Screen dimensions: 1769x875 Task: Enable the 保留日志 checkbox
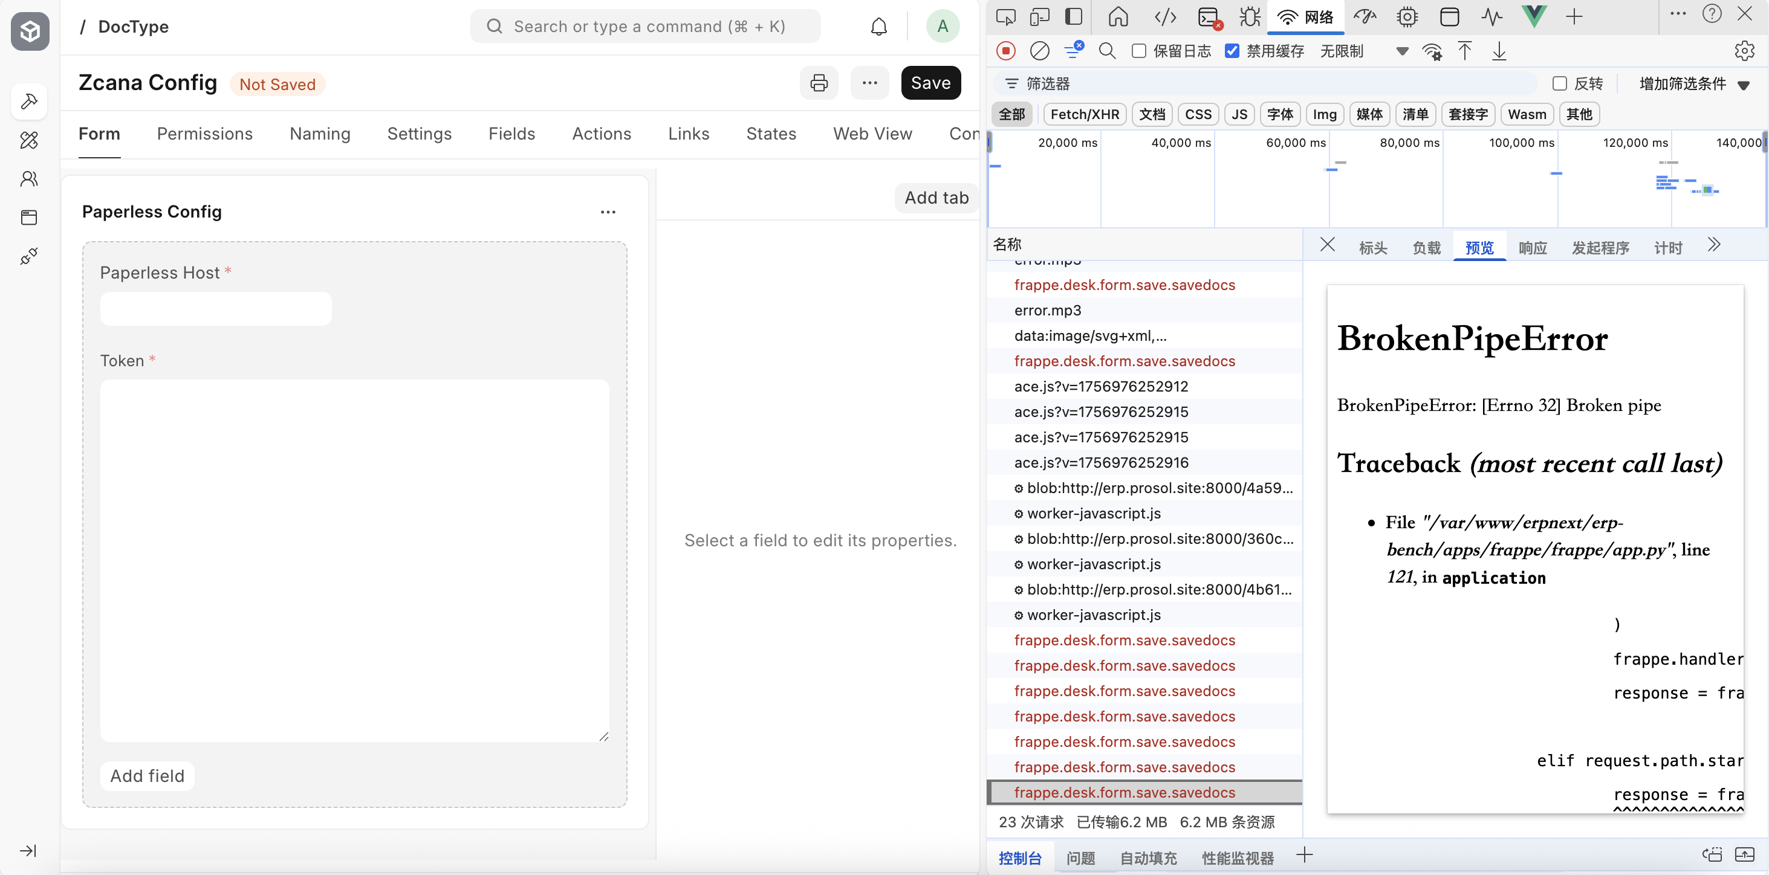[x=1138, y=51]
